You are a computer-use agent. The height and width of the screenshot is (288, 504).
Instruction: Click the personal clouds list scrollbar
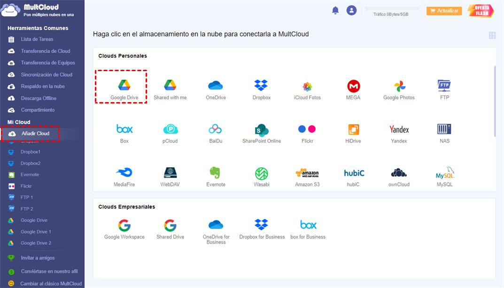click(x=494, y=101)
